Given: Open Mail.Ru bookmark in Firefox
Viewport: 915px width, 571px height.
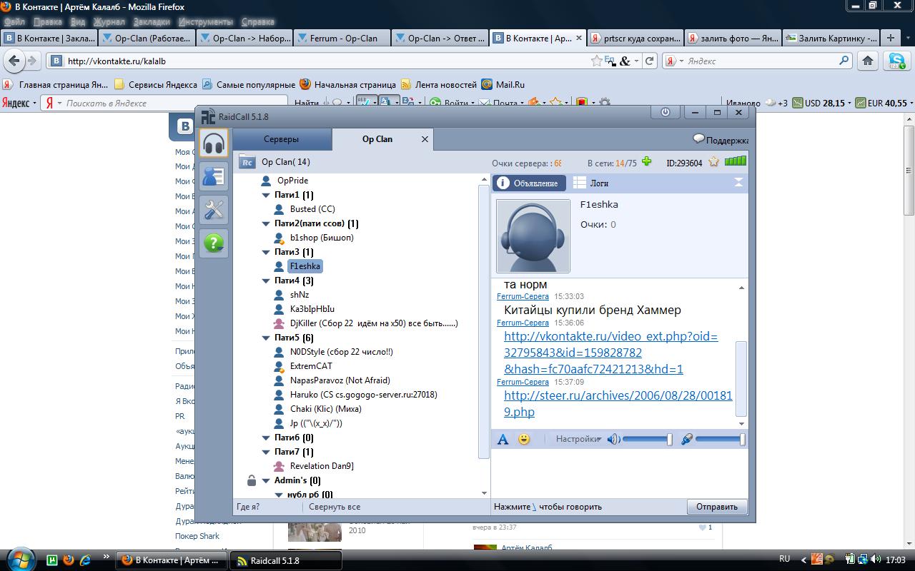Looking at the screenshot, I should tap(503, 84).
